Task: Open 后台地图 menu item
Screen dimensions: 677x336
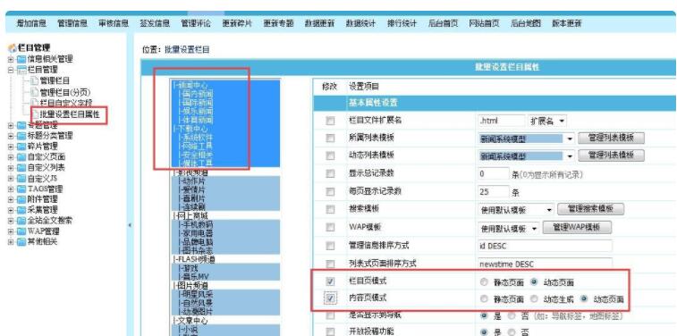Action: coord(526,24)
